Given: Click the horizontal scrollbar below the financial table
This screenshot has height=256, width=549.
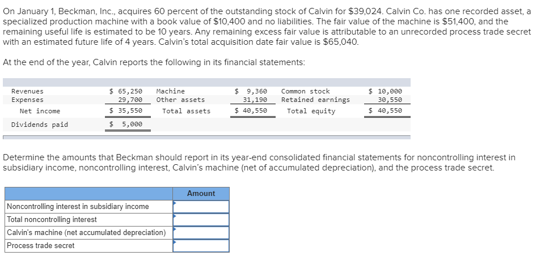Looking at the screenshot, I should pos(206,137).
